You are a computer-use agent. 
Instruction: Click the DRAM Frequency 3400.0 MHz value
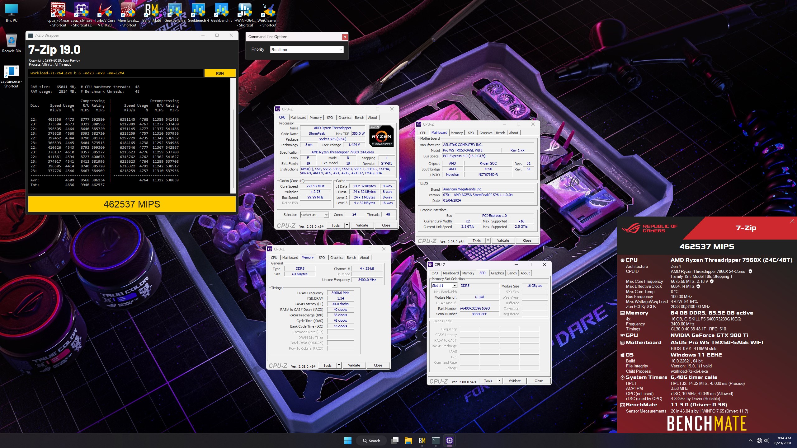click(x=340, y=293)
